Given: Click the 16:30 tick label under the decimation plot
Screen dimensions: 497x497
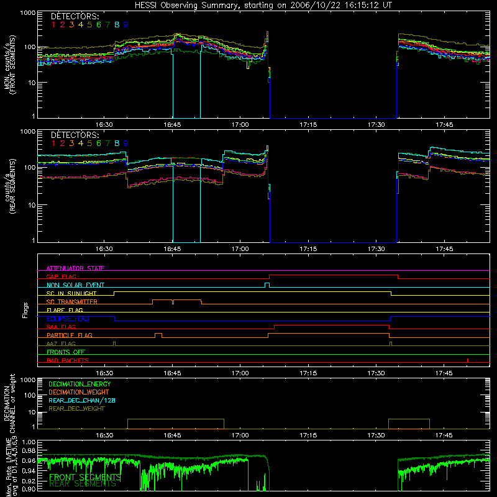Looking at the screenshot, I should [104, 435].
